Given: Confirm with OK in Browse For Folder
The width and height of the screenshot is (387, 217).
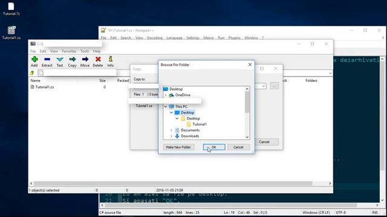Looking at the screenshot, I should click(x=214, y=147).
